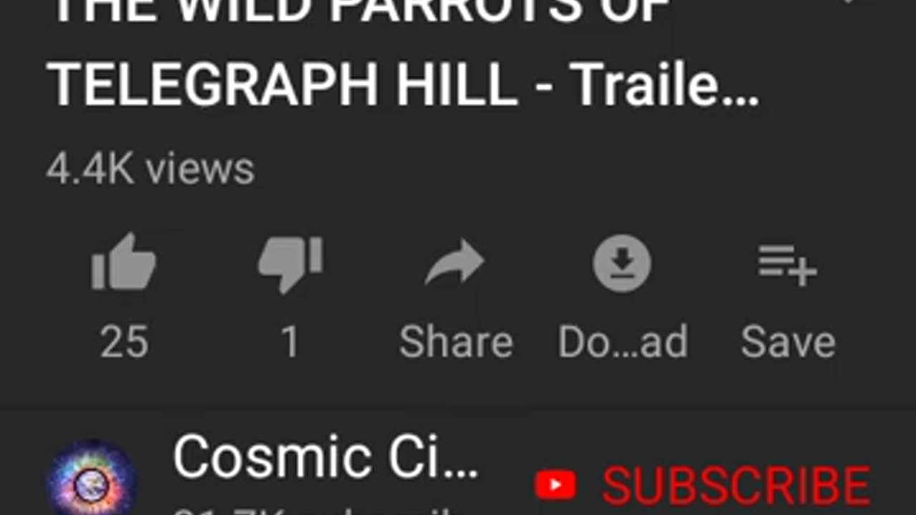This screenshot has width=916, height=515.
Task: Click the subscriber count under Cosmic Ci…
Action: coord(315,509)
